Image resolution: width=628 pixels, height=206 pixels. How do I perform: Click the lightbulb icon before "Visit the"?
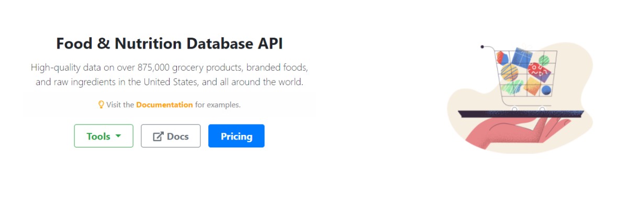pyautogui.click(x=102, y=105)
